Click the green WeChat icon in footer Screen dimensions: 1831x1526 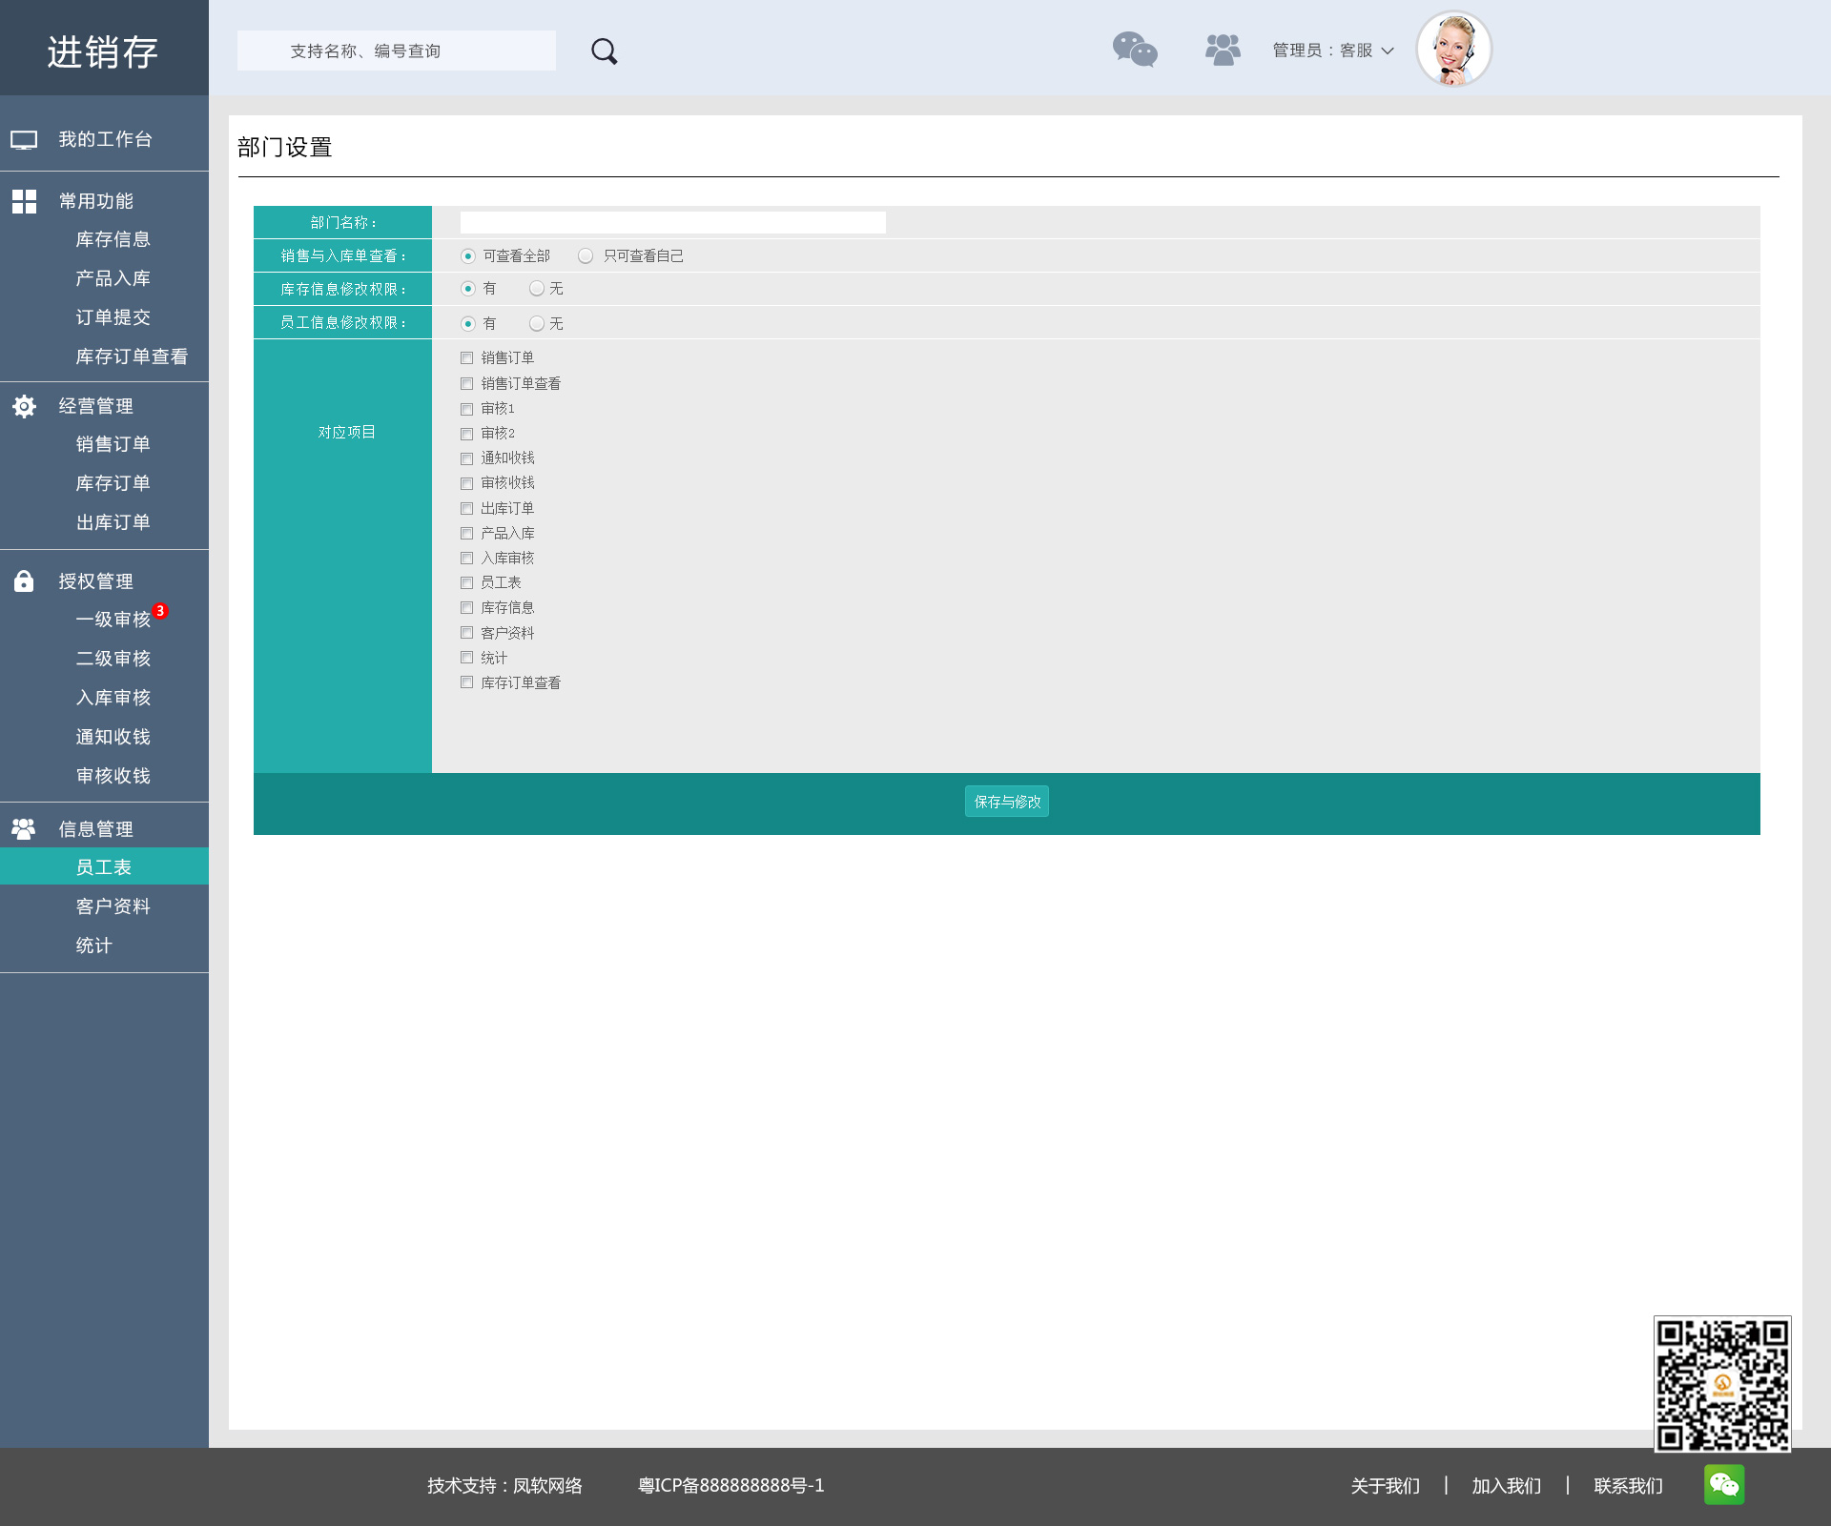[x=1724, y=1485]
